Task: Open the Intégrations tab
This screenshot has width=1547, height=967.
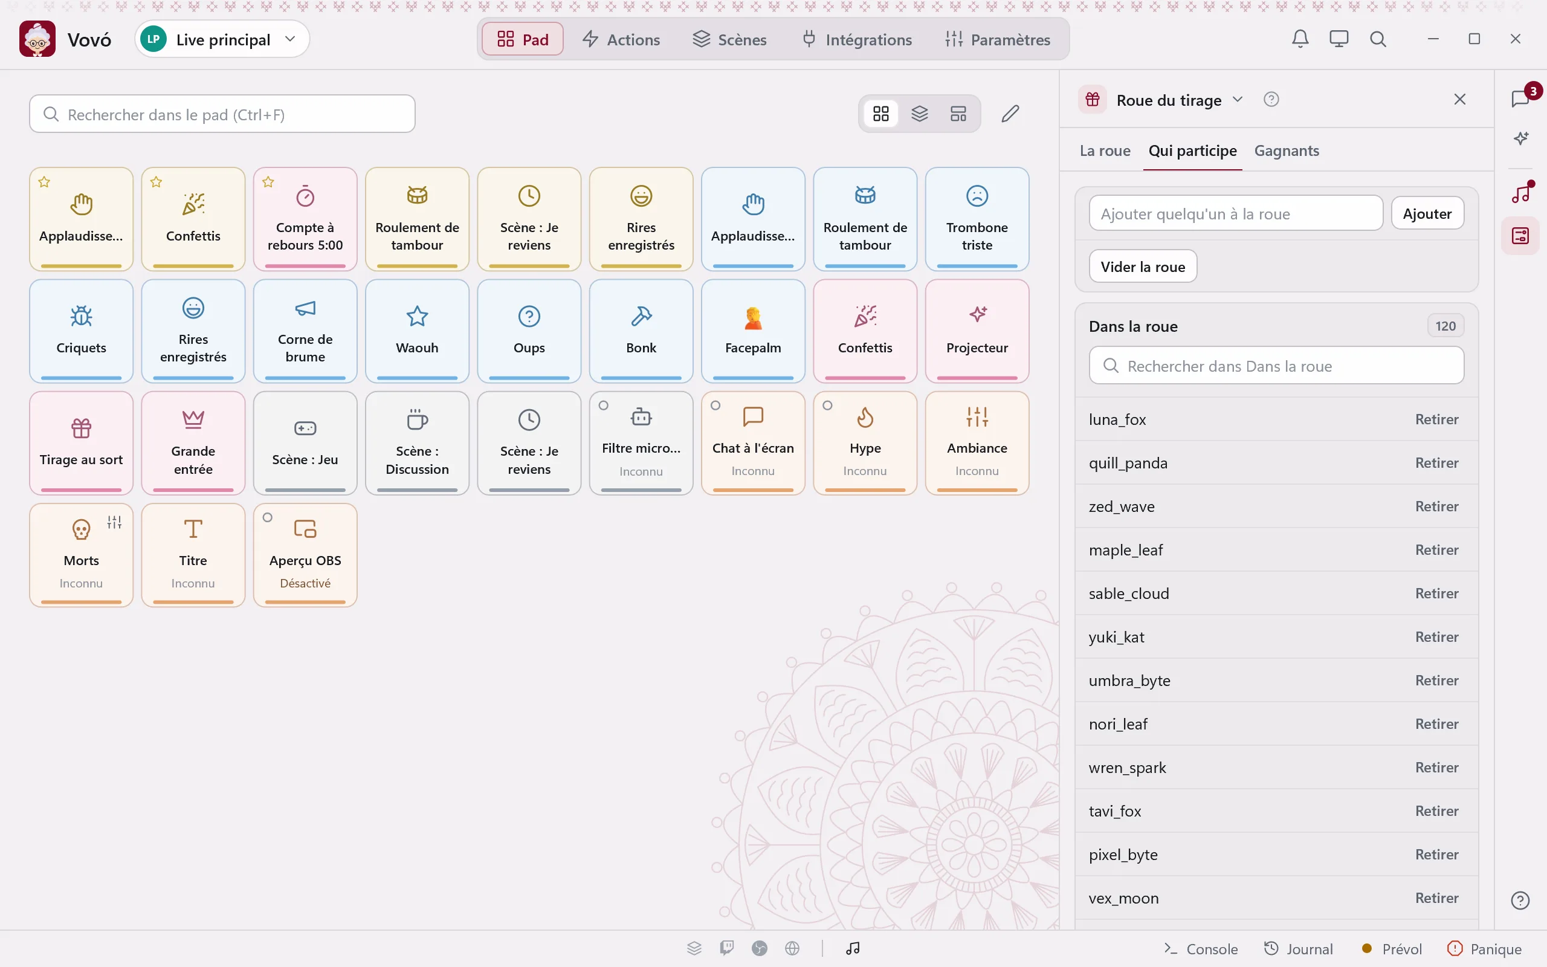Action: (857, 39)
